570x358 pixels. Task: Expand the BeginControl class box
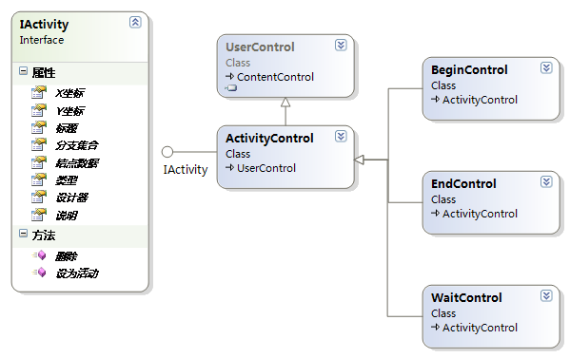pyautogui.click(x=546, y=67)
